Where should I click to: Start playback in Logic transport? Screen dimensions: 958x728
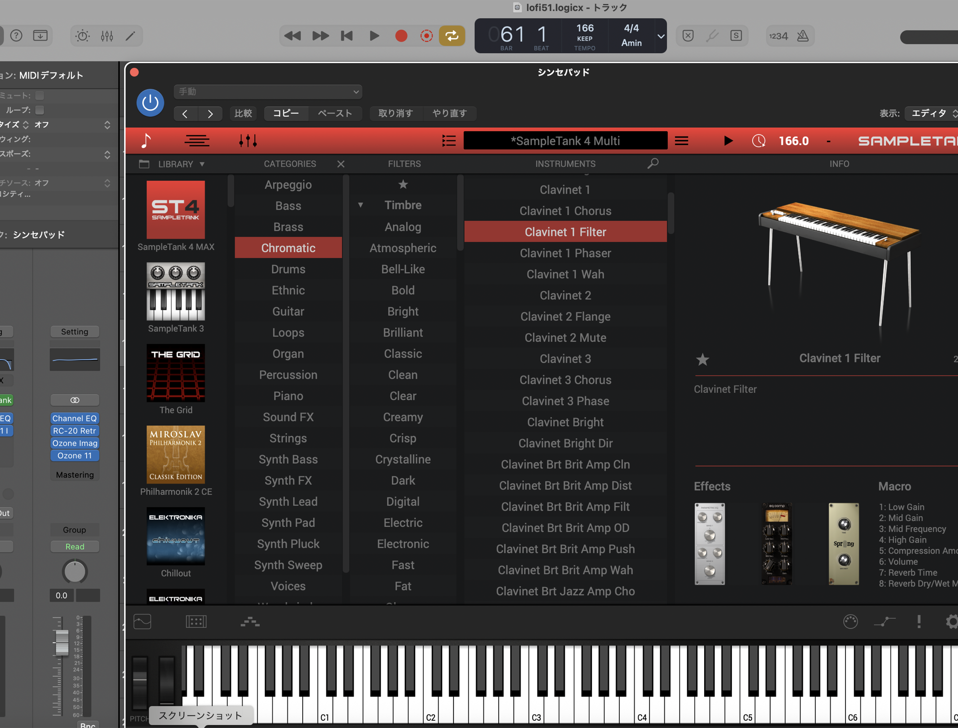[x=374, y=36]
